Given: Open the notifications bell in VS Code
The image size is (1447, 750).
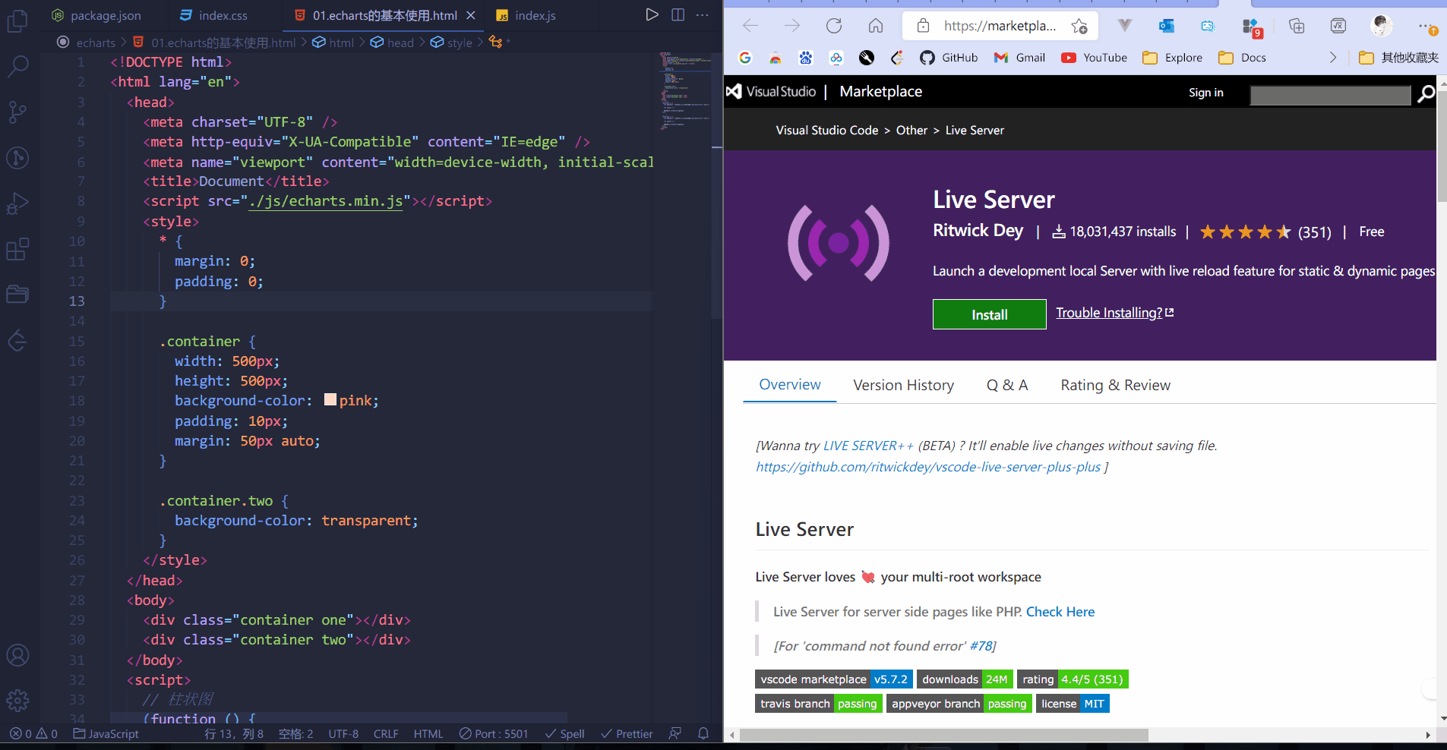Looking at the screenshot, I should pos(703,734).
